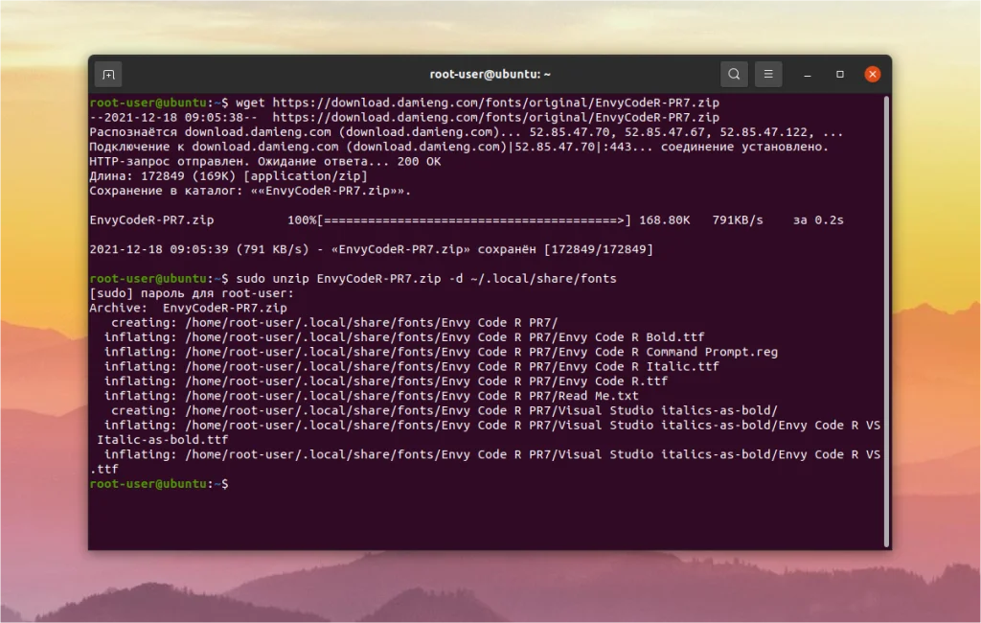Viewport: 981px width, 623px height.
Task: Close the terminal window
Action: tap(873, 73)
